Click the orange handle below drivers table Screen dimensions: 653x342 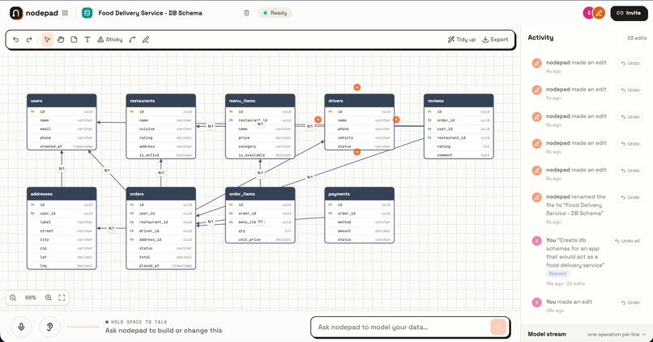(357, 152)
